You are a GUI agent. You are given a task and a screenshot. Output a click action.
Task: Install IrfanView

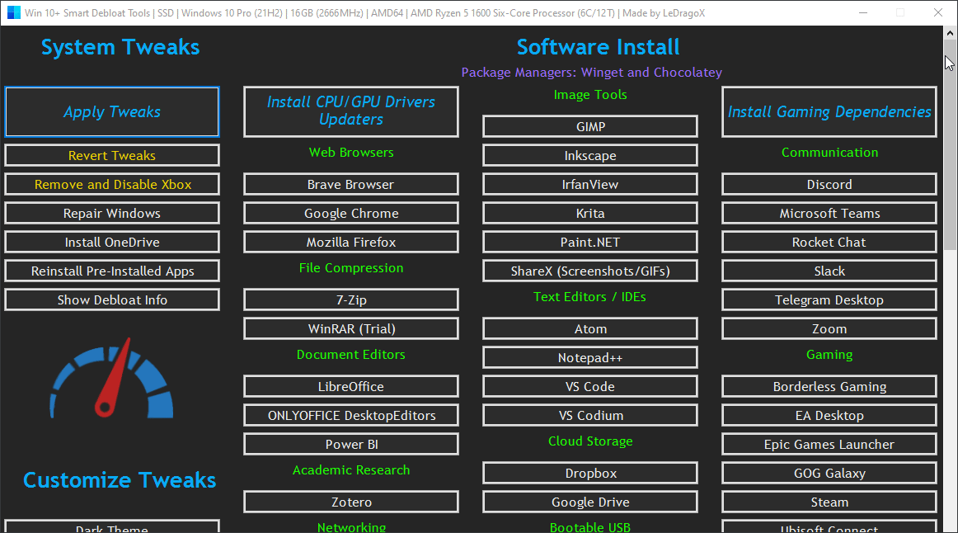click(x=590, y=184)
